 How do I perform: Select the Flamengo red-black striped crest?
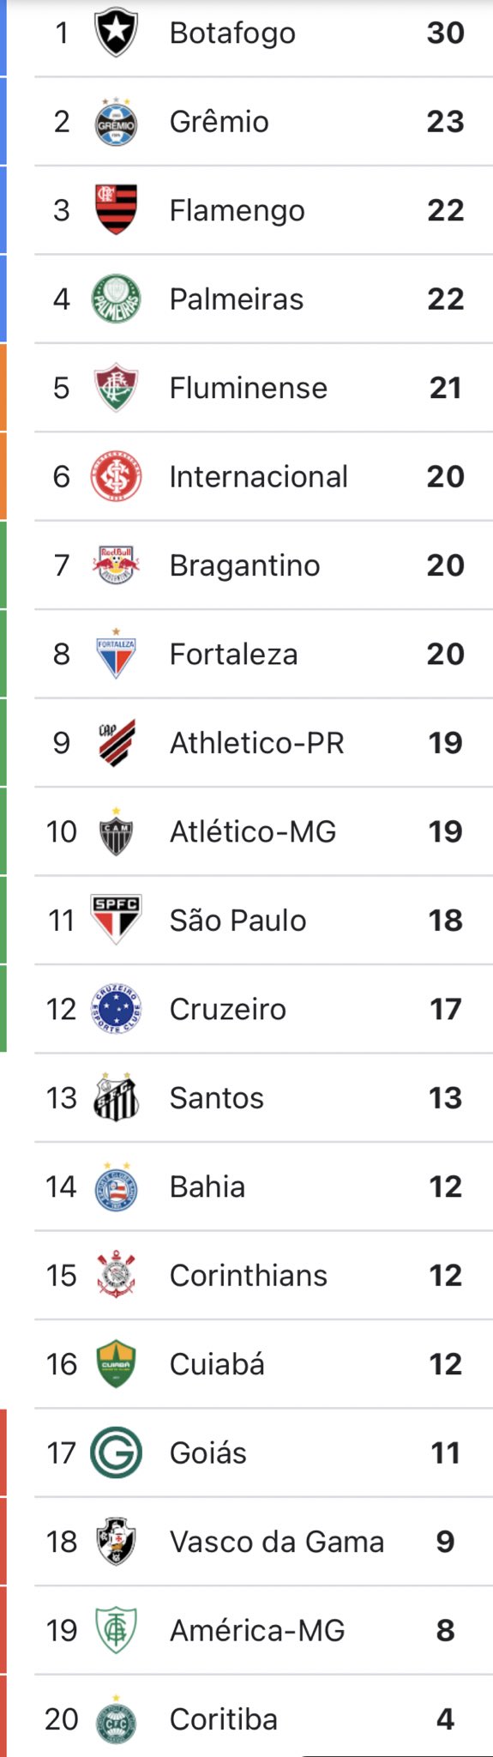(x=116, y=210)
